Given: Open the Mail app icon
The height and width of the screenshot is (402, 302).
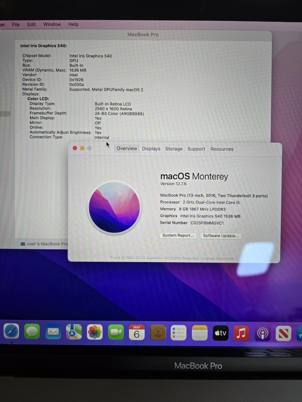Looking at the screenshot, I should [x=53, y=332].
